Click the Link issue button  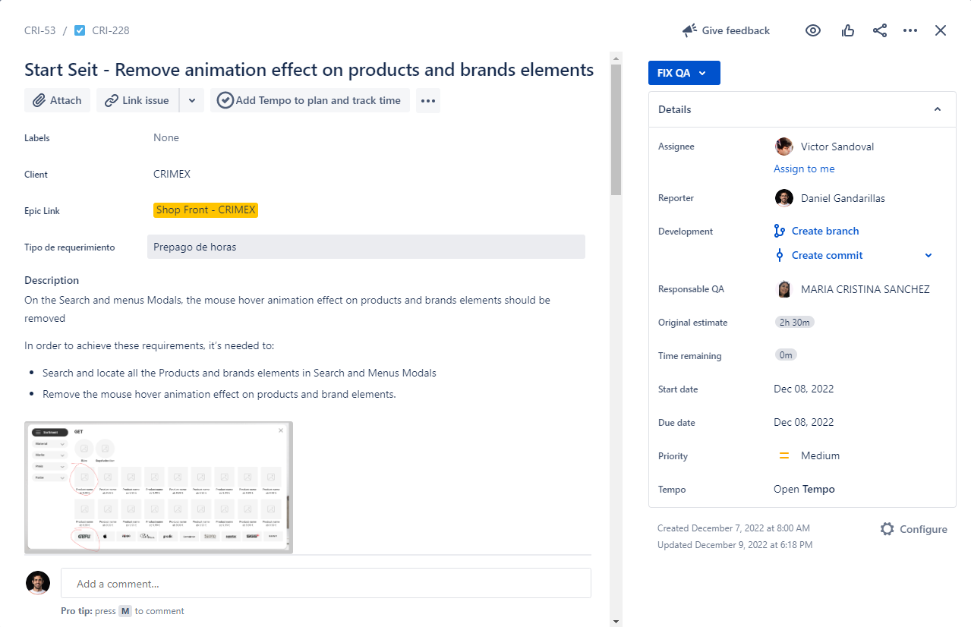point(137,100)
